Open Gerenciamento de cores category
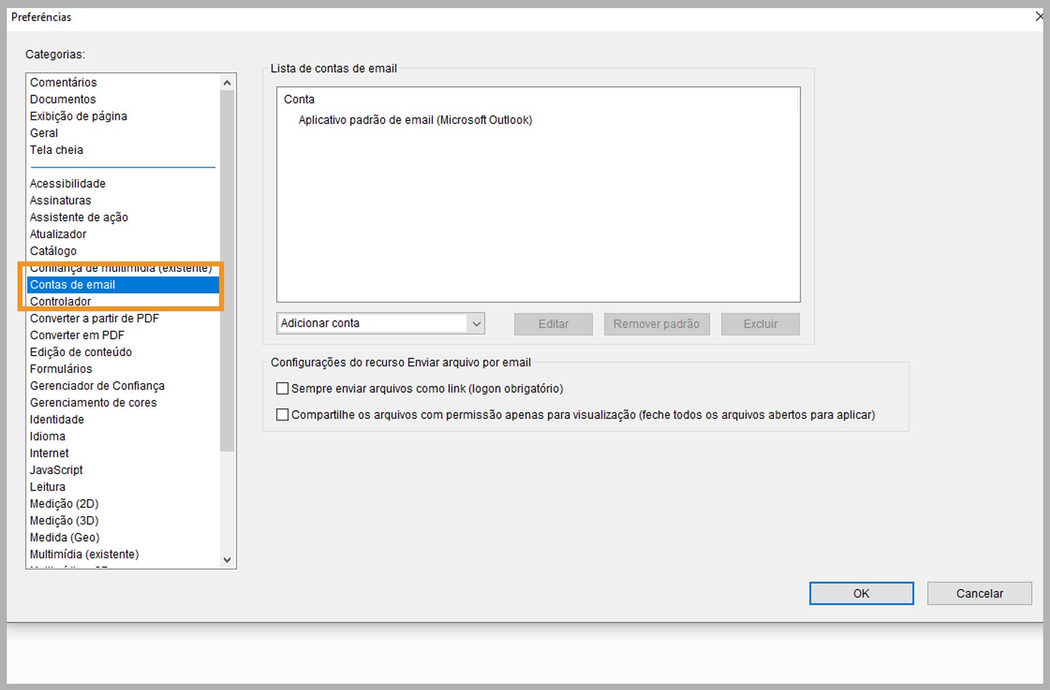 click(x=93, y=402)
